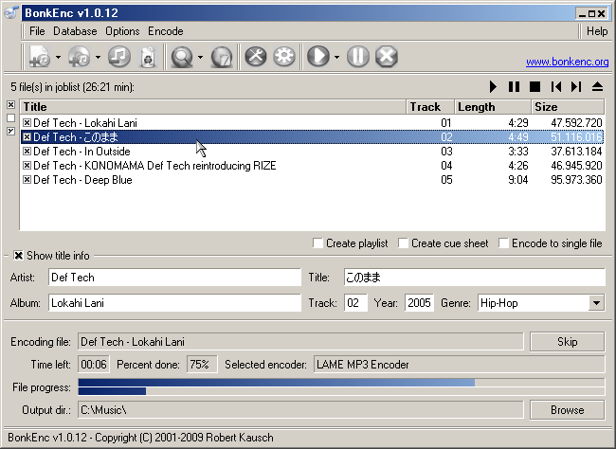The image size is (616, 449).
Task: Open the Genre dropdown showing Hip-Hop
Action: pyautogui.click(x=596, y=303)
